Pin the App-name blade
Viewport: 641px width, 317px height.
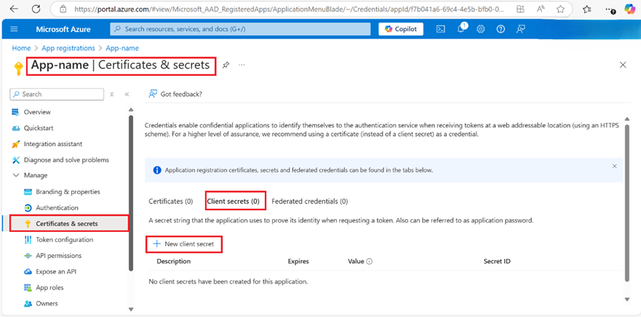point(226,65)
